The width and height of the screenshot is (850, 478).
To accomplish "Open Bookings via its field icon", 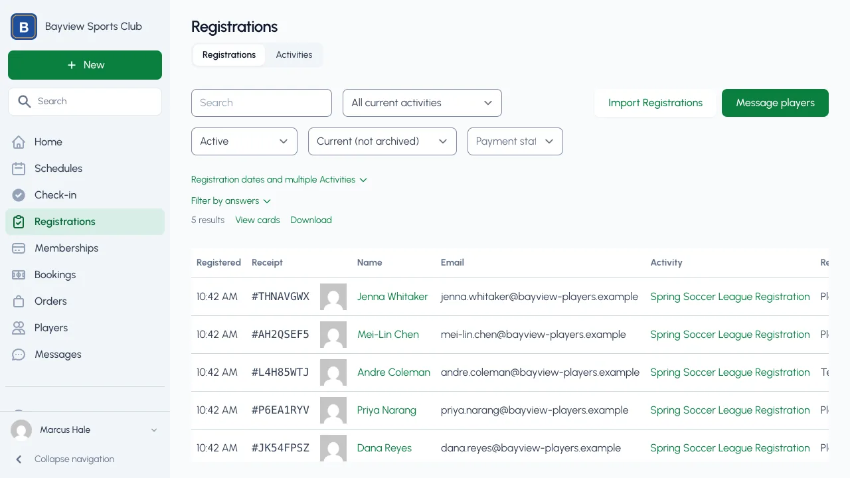I will tap(19, 275).
